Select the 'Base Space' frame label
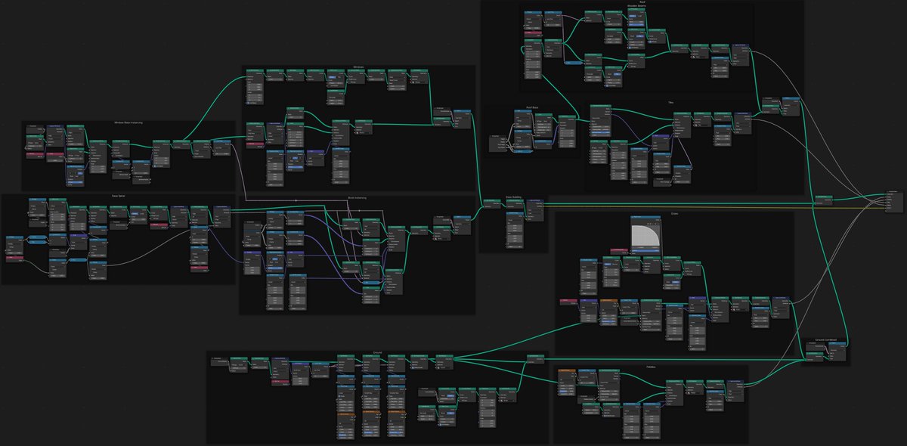 pos(118,195)
